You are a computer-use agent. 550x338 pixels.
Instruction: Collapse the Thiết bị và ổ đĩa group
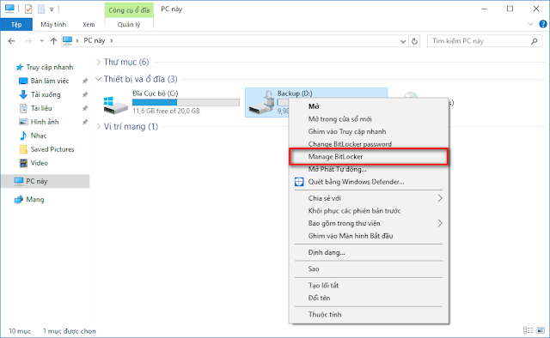pyautogui.click(x=99, y=79)
